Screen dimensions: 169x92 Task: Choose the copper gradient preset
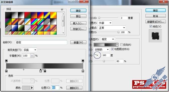tap(21, 22)
